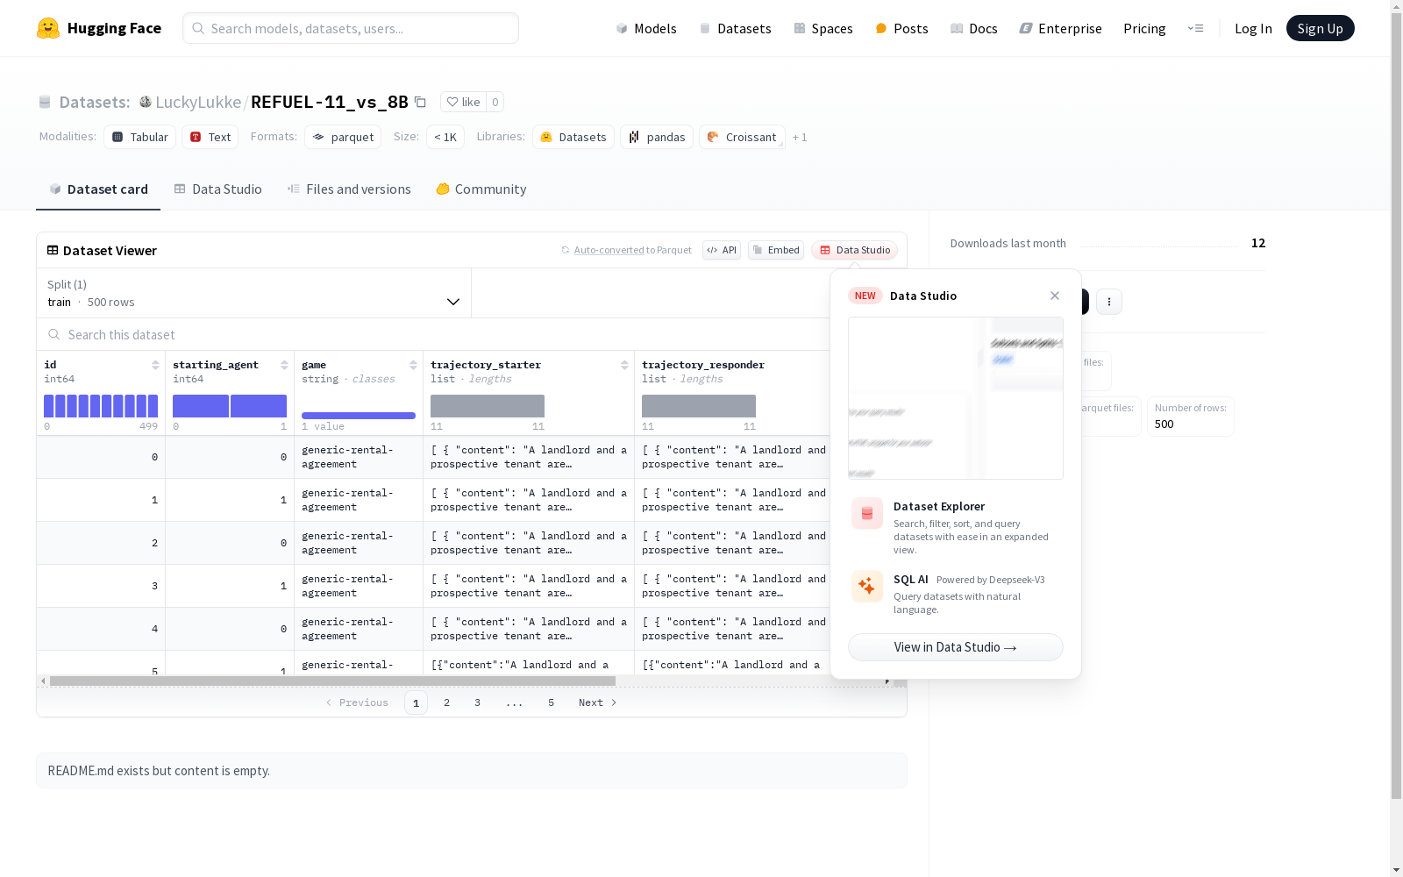The image size is (1403, 877).
Task: Copy dataset name with the copy icon
Action: point(421,102)
